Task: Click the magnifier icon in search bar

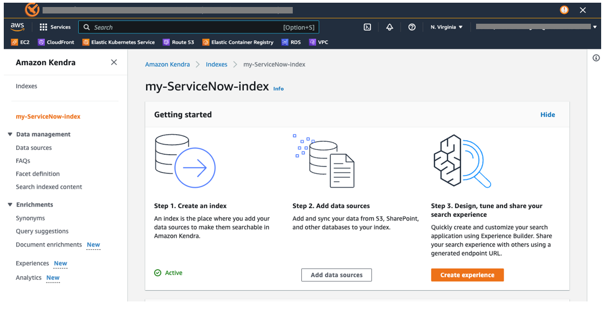Action: pos(87,27)
